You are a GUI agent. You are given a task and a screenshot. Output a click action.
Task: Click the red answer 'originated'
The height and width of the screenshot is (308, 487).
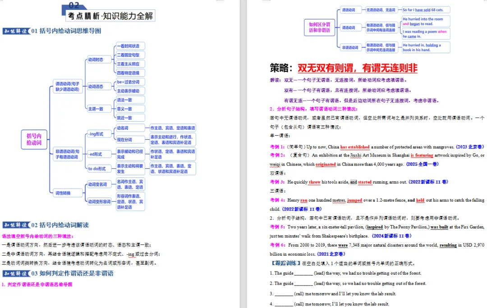point(326,164)
